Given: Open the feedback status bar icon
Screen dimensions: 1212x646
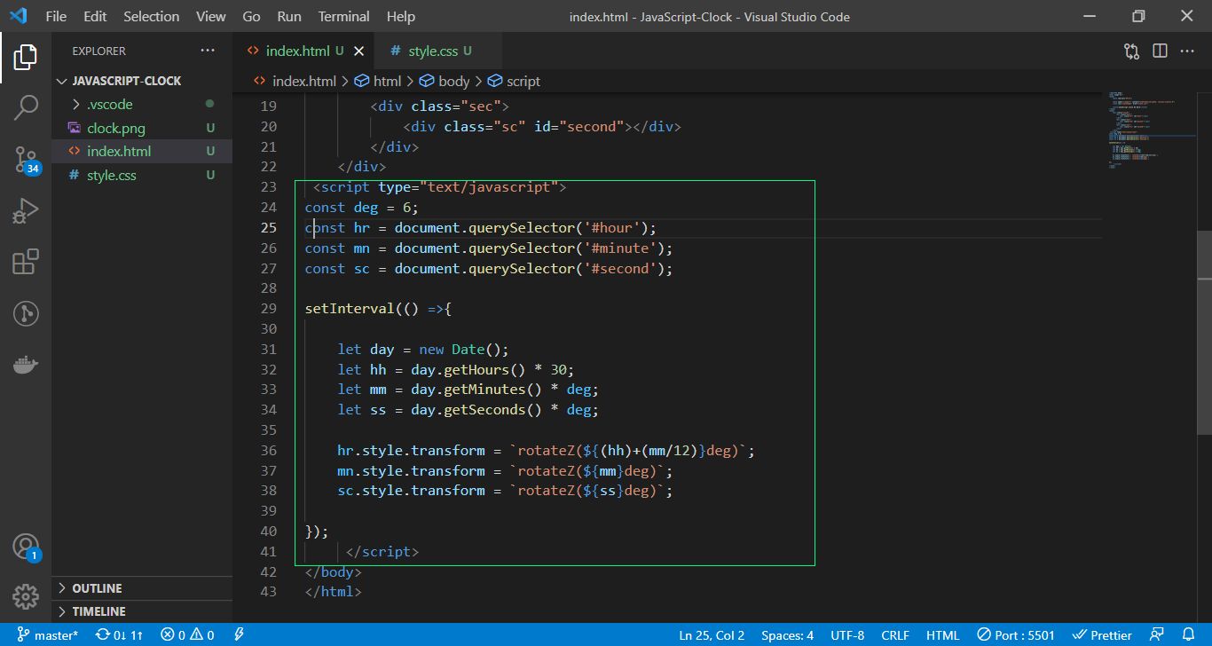Looking at the screenshot, I should (1156, 634).
